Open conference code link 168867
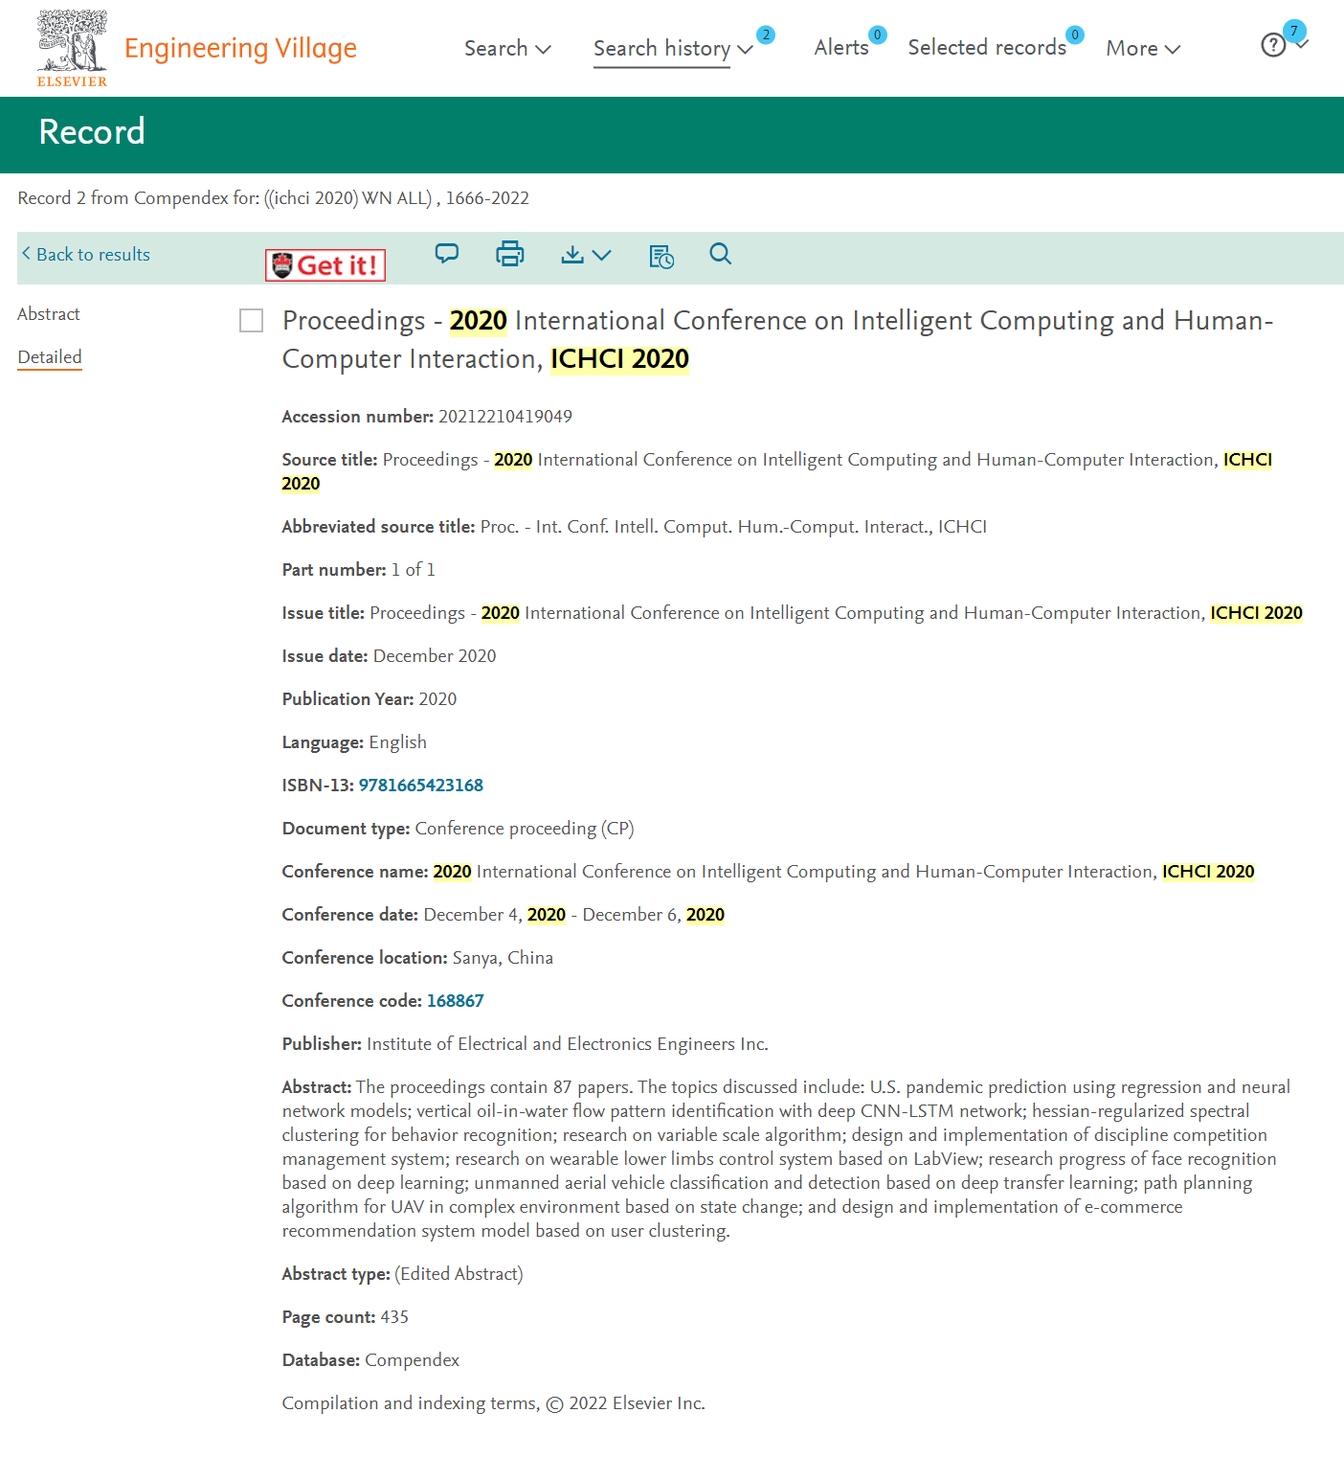Image resolution: width=1344 pixels, height=1481 pixels. click(456, 1001)
